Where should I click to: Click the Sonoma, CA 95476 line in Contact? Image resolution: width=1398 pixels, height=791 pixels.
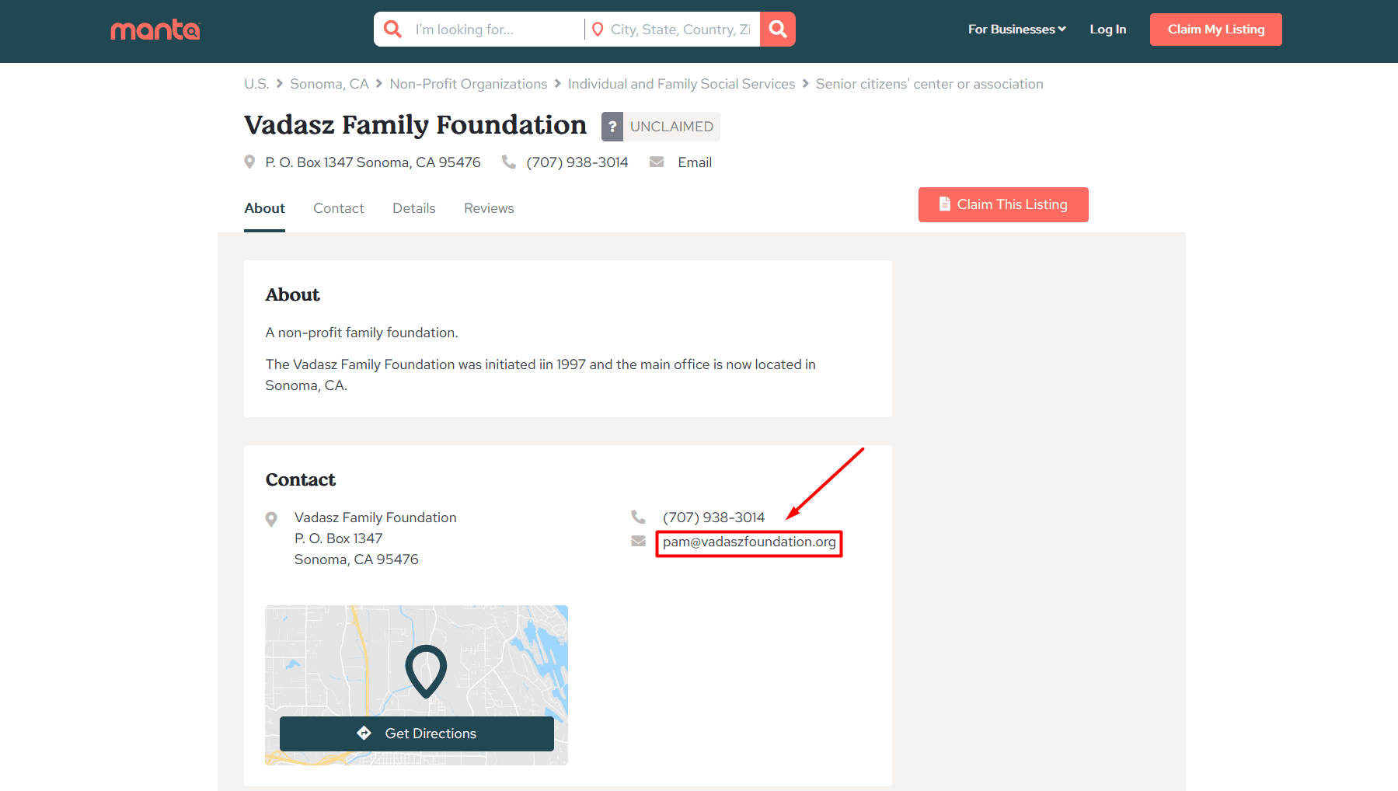357,559
